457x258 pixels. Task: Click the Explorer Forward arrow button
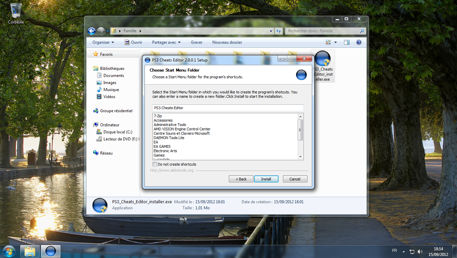pyautogui.click(x=101, y=31)
